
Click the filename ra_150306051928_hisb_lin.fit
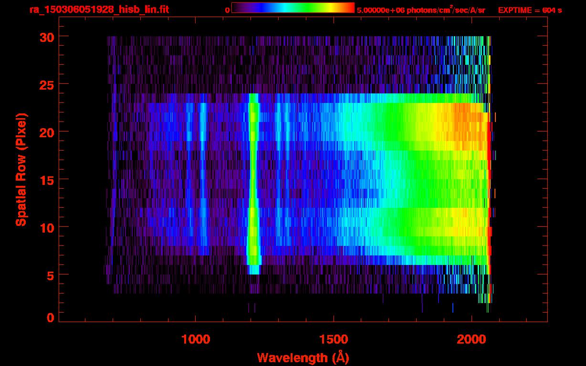pos(99,10)
